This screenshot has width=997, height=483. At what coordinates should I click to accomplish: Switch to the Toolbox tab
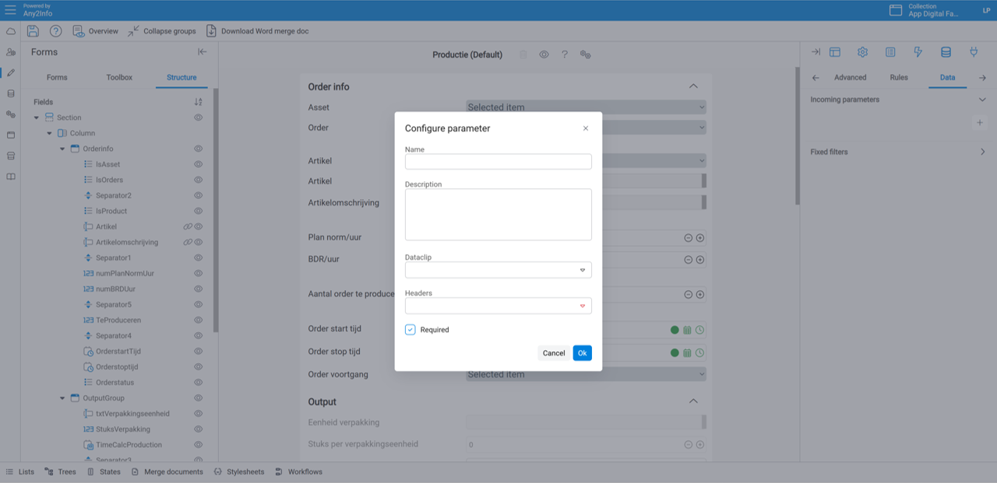point(119,78)
